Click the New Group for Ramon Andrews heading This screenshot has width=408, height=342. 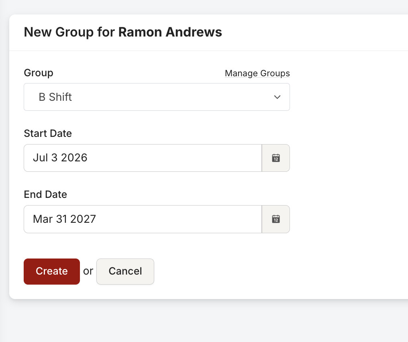click(123, 32)
